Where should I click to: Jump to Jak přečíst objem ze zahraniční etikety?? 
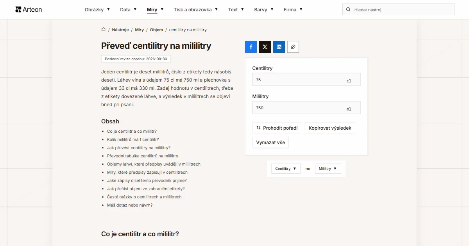(146, 189)
